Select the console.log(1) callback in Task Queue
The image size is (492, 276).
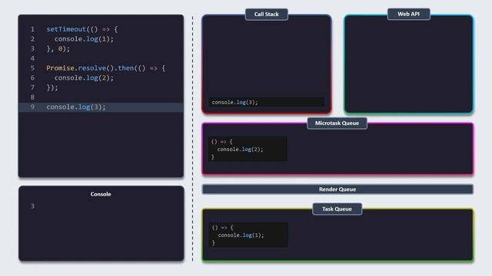[248, 235]
